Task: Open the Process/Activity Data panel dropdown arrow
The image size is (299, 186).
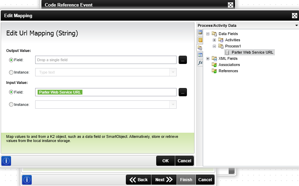Action: 297,25
